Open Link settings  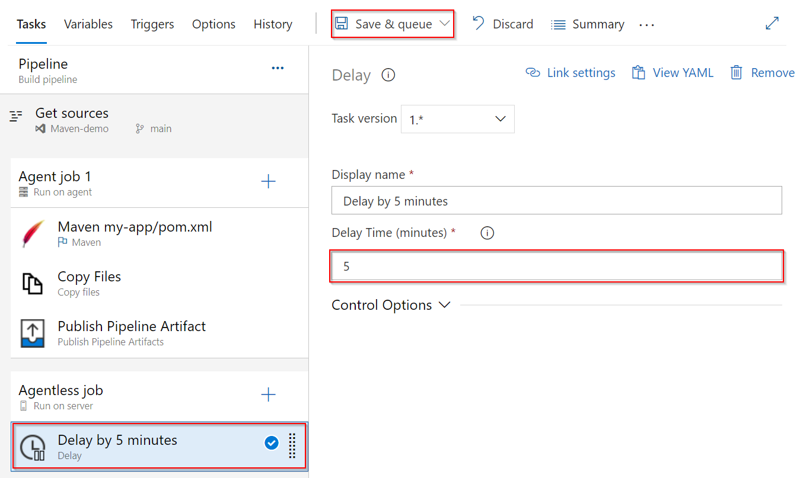(x=570, y=73)
